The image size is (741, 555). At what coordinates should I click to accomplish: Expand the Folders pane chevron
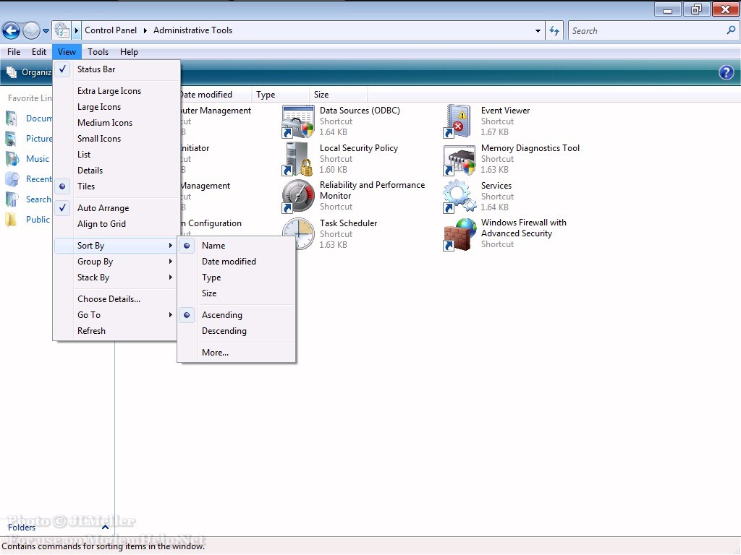[x=106, y=527]
